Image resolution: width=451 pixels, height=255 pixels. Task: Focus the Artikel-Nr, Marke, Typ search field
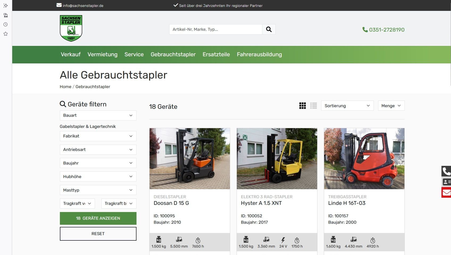coord(216,29)
